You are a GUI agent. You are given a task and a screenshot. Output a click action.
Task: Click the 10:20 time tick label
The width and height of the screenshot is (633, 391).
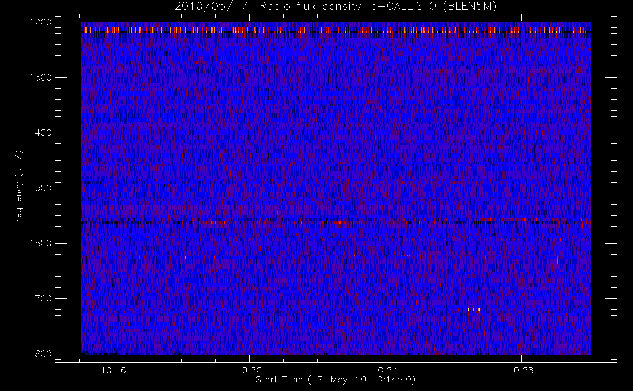pyautogui.click(x=249, y=370)
